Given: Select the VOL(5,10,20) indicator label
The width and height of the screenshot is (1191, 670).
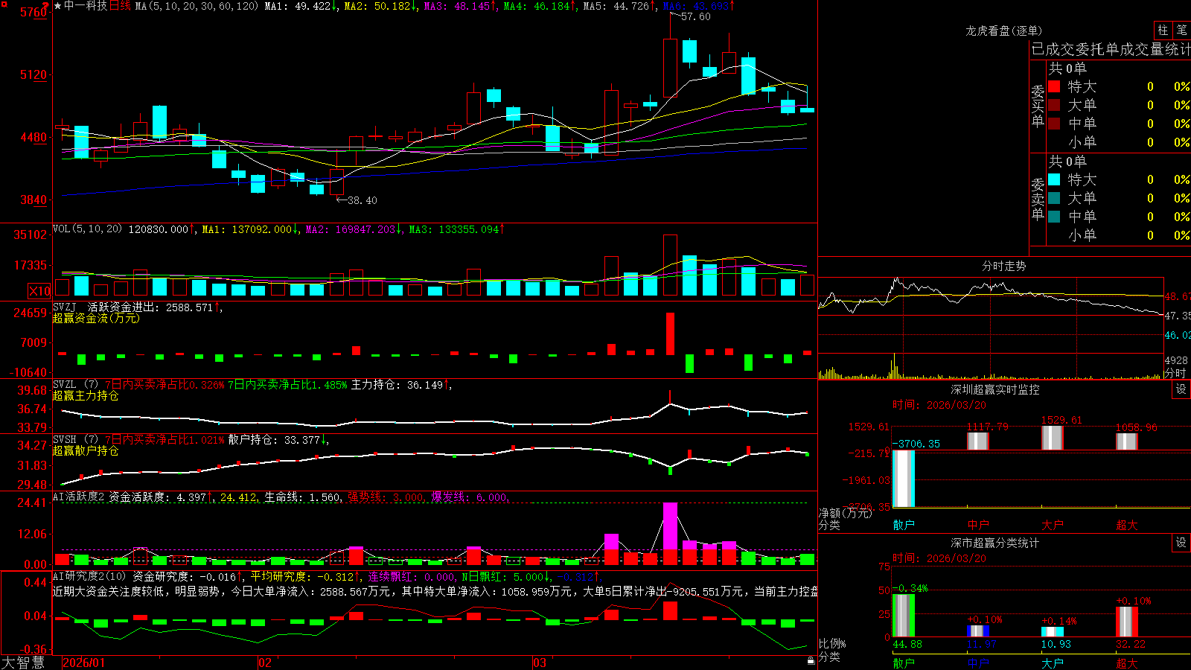Looking at the screenshot, I should coord(88,229).
